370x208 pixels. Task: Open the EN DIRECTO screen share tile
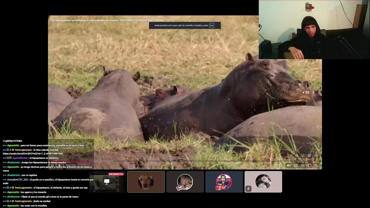click(107, 182)
